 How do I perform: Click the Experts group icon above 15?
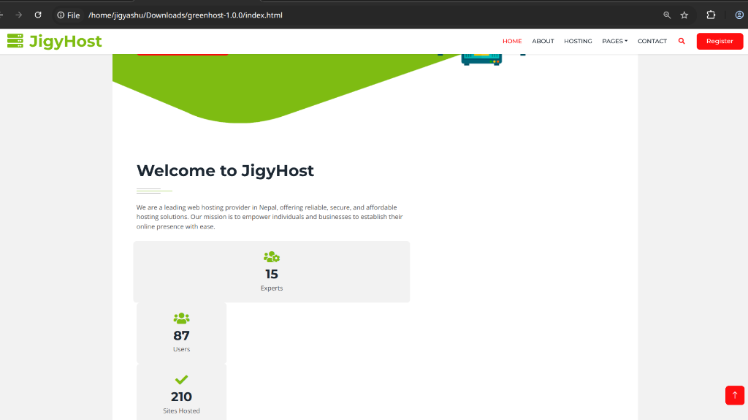(272, 257)
